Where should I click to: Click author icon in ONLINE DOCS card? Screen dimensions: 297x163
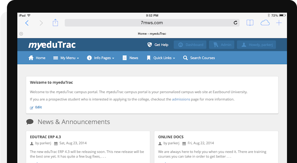tap(160, 143)
